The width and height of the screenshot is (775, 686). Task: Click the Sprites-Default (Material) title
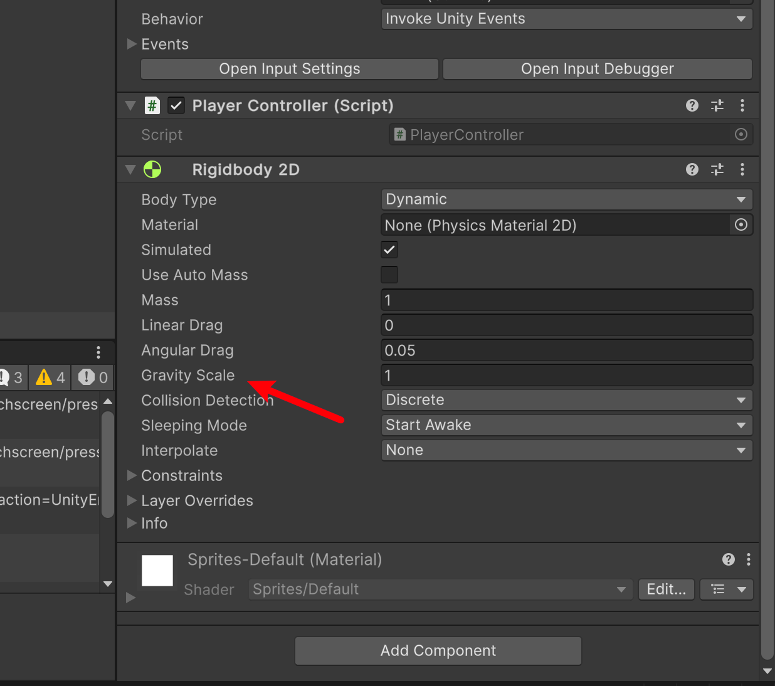285,559
